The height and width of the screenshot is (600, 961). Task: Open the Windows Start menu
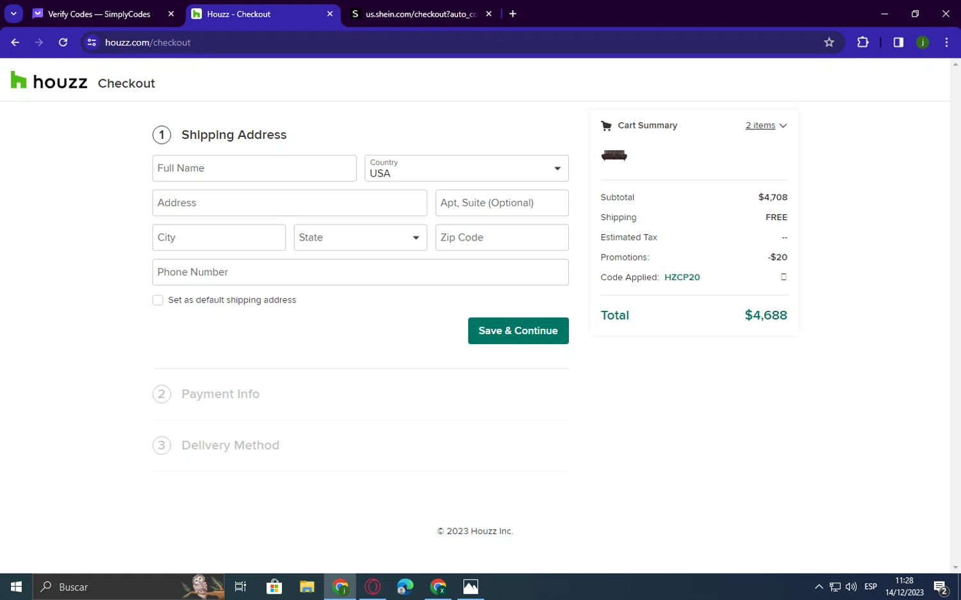pyautogui.click(x=16, y=587)
